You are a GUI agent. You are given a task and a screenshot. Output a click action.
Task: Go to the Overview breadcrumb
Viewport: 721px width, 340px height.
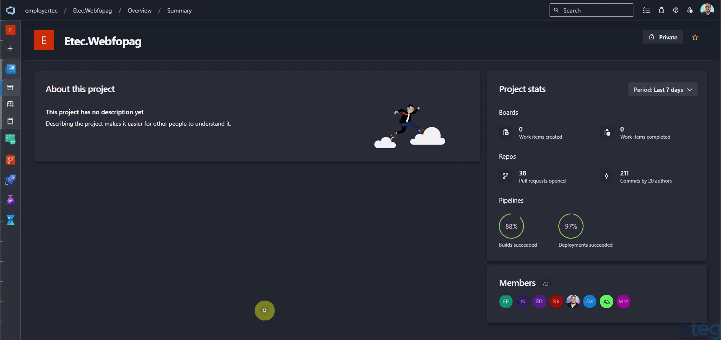140,10
